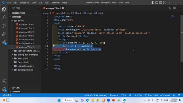Viewport: 183px width, 103px height.
Task: Open the Manage gear icon
Action: 4,89
